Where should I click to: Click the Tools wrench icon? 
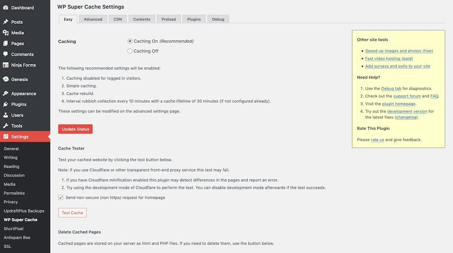[5, 126]
